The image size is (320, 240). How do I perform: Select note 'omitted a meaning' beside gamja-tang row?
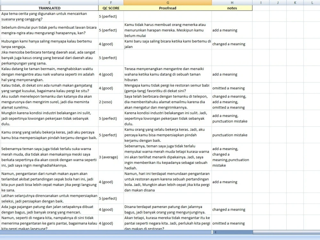(x=232, y=88)
